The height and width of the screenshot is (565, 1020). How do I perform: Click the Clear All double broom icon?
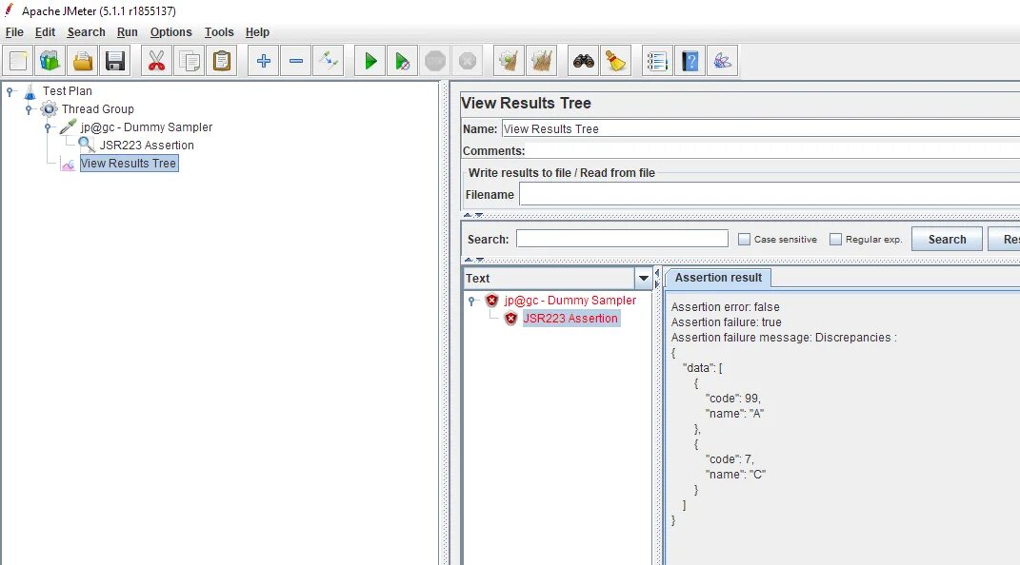pos(542,61)
